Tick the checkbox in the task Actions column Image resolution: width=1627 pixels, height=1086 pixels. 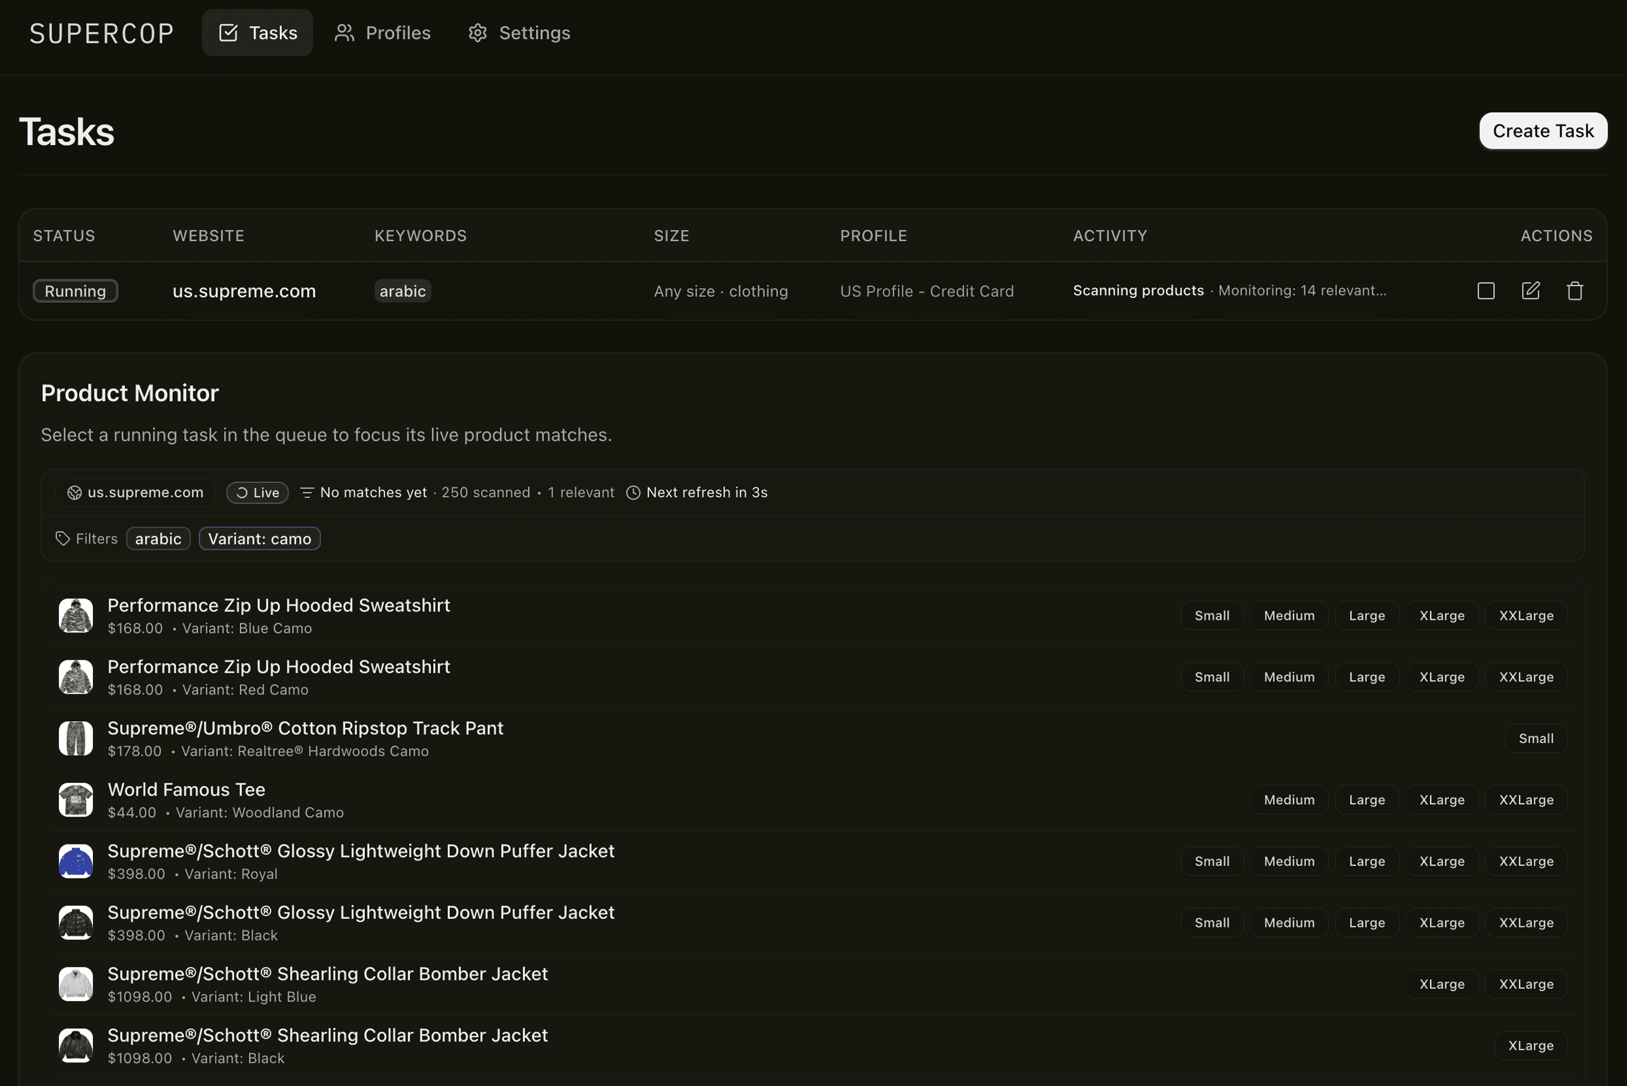coord(1485,291)
